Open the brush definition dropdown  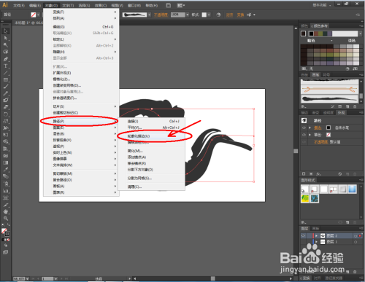coord(149,15)
